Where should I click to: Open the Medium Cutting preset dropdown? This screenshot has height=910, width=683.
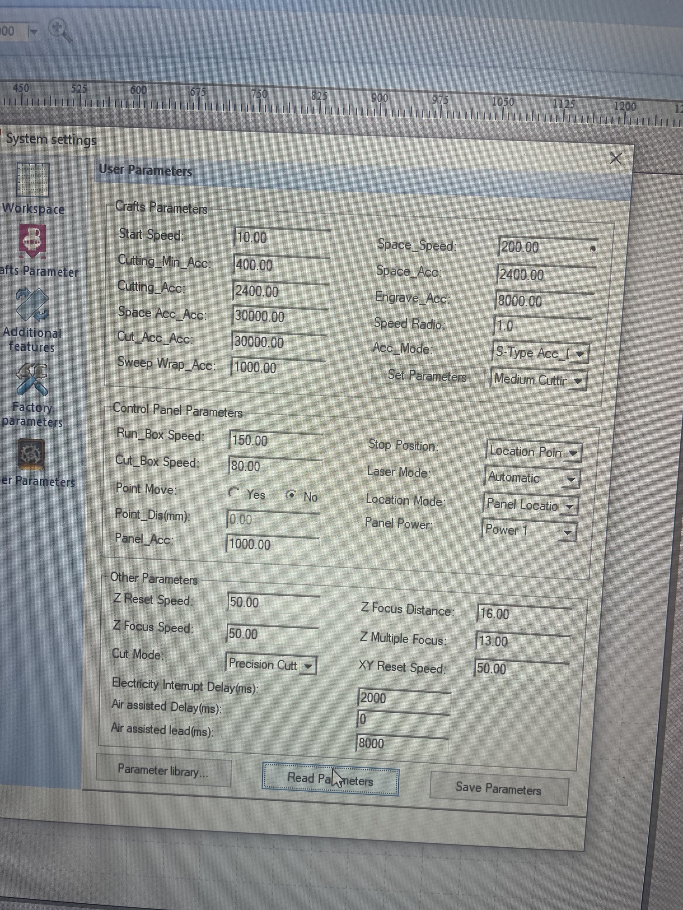tap(577, 381)
